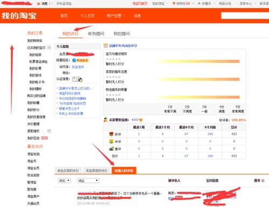Open the 手机上评价的步骤 link

pyautogui.click(x=71, y=113)
